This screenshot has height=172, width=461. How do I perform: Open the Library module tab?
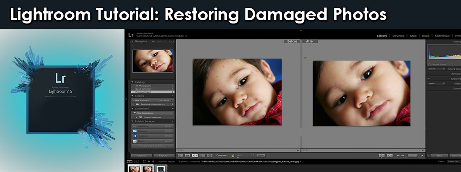coord(382,36)
